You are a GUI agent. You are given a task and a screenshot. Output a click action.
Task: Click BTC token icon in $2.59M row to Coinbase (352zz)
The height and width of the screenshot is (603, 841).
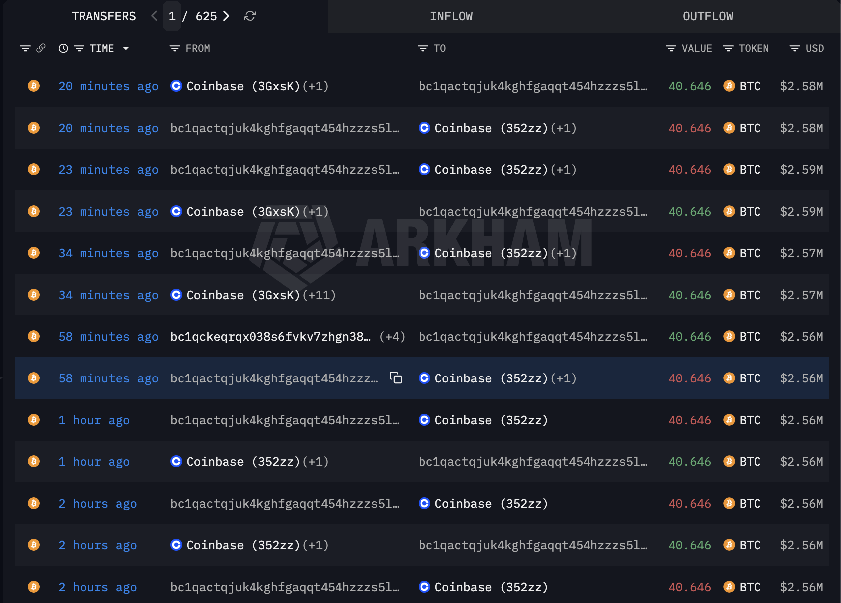pyautogui.click(x=729, y=169)
